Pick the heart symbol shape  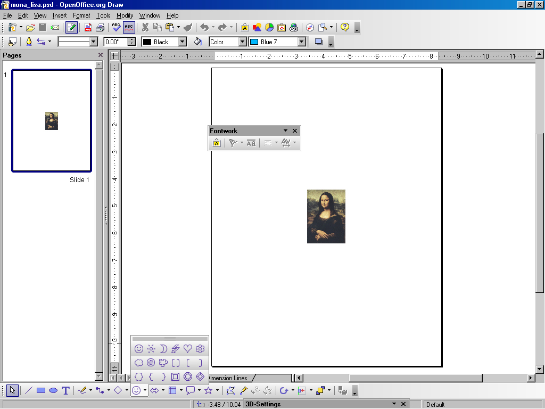coord(187,349)
